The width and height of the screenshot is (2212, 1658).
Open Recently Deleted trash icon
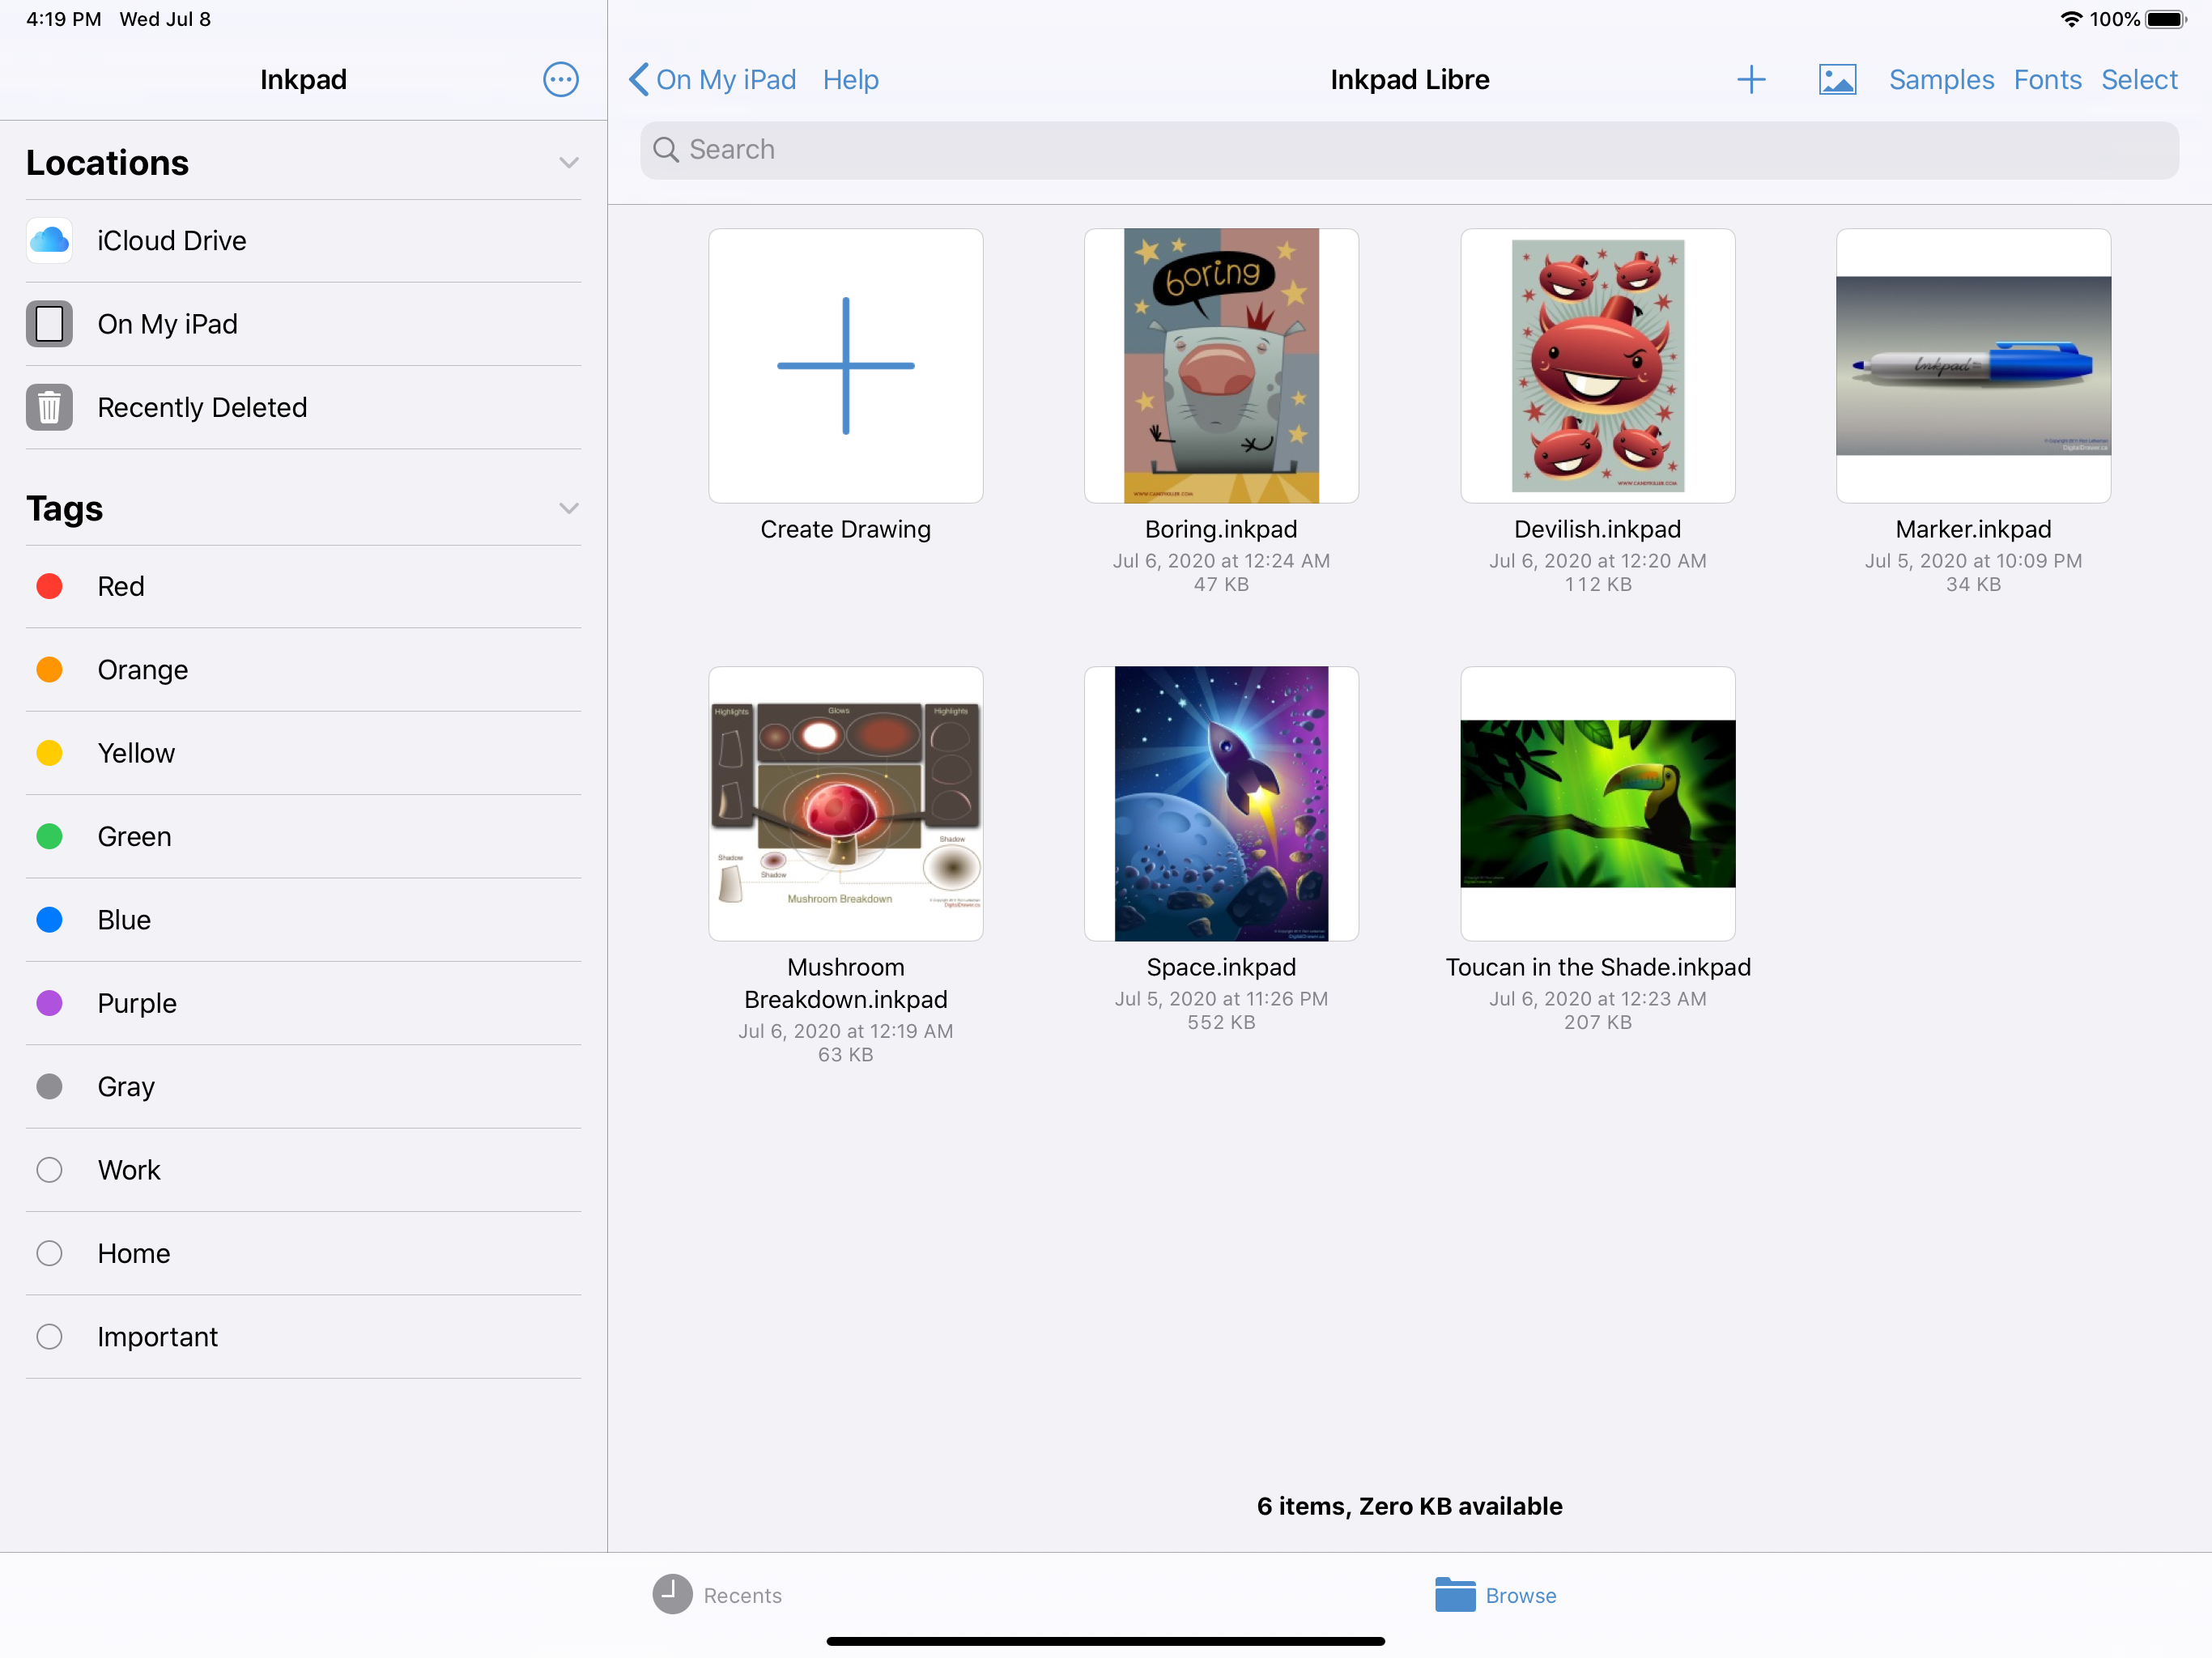click(49, 407)
